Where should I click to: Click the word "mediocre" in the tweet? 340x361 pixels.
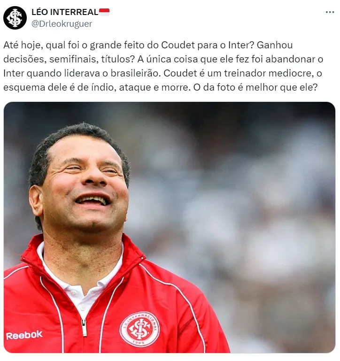point(291,73)
